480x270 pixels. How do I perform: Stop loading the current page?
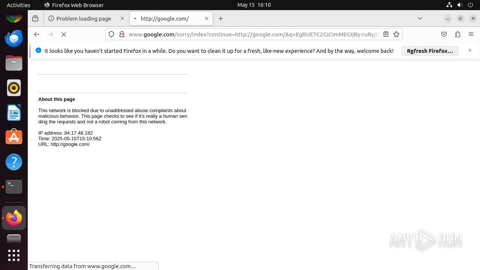point(64,34)
